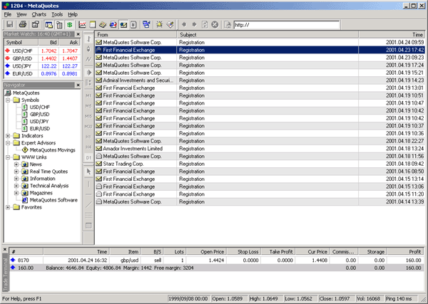Screen dimensions: 428x304
Task: Expand the Magazines node
Action: 16,193
